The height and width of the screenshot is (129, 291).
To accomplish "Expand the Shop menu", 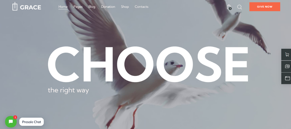I will pos(125,7).
